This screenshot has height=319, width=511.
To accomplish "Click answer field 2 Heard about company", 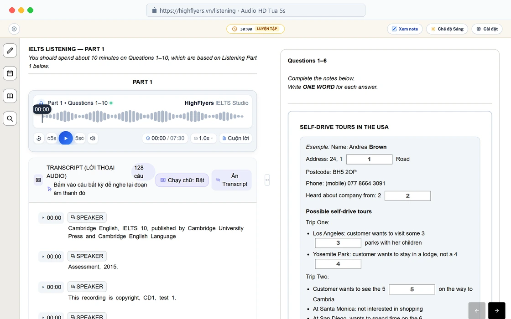I will [x=408, y=196].
